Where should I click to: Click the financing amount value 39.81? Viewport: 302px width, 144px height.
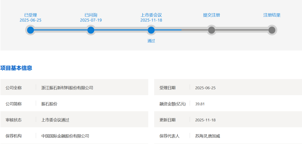[200, 104]
